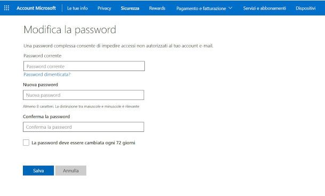Click the Una password complessa description text
Viewport: 325px width, 196px height.
click(118, 46)
